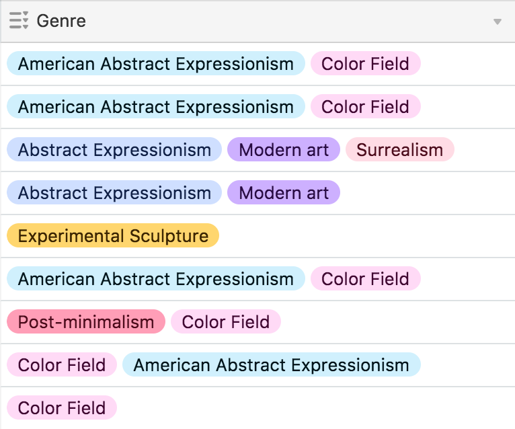
Task: Open the Genre column dropdown arrow
Action: [498, 22]
